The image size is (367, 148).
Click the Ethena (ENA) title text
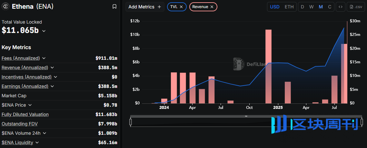click(33, 6)
